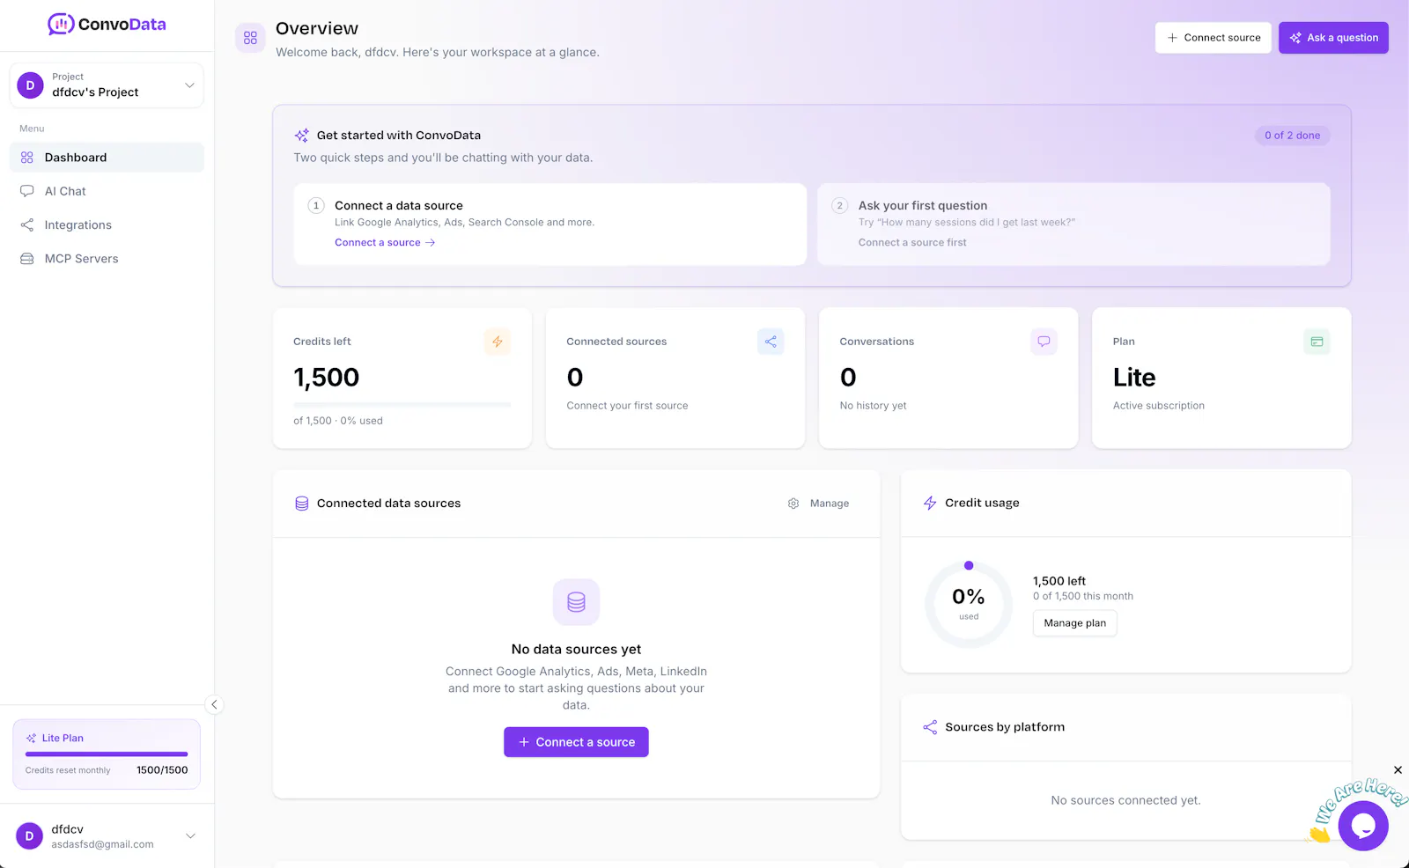The width and height of the screenshot is (1409, 868).
Task: Open AI Chat from the sidebar
Action: pyautogui.click(x=107, y=191)
